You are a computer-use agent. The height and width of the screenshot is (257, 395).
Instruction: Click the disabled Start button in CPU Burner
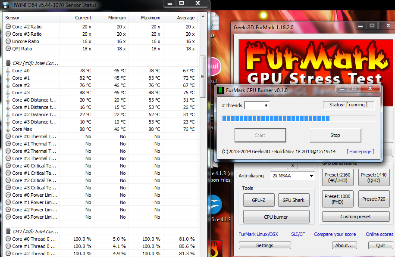[x=260, y=135]
